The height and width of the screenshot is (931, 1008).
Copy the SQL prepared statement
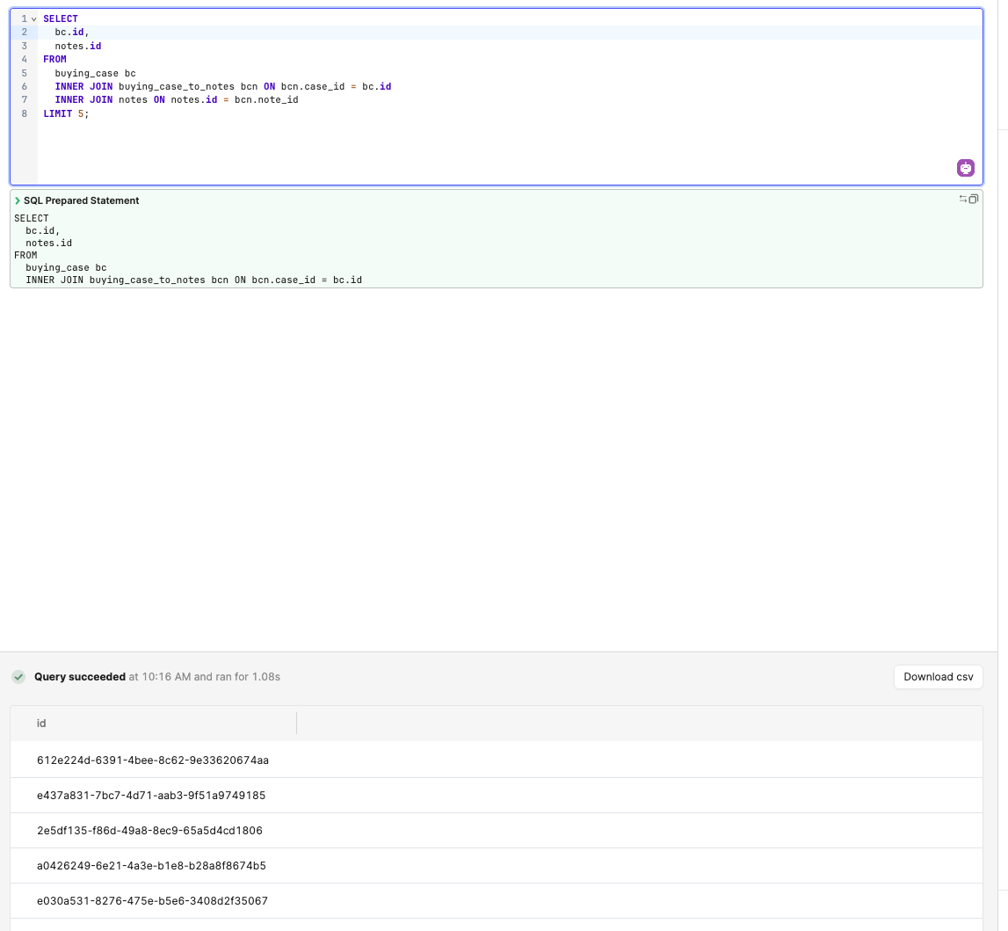coord(973,200)
